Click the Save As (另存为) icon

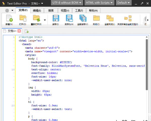point(69,19)
